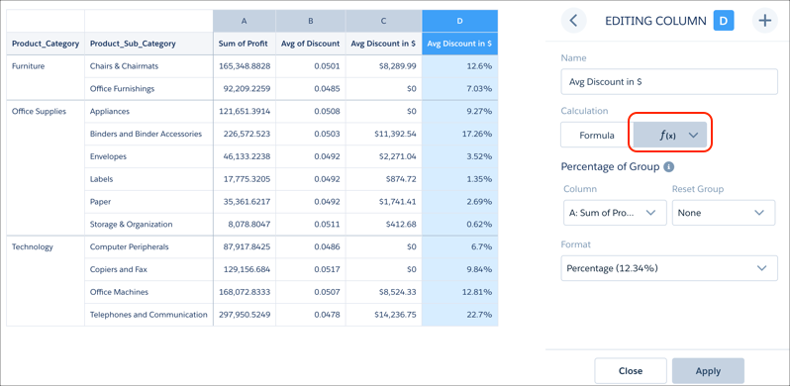Select Telephones and Communication row label
Viewport: 790px width, 386px height.
[x=148, y=315]
